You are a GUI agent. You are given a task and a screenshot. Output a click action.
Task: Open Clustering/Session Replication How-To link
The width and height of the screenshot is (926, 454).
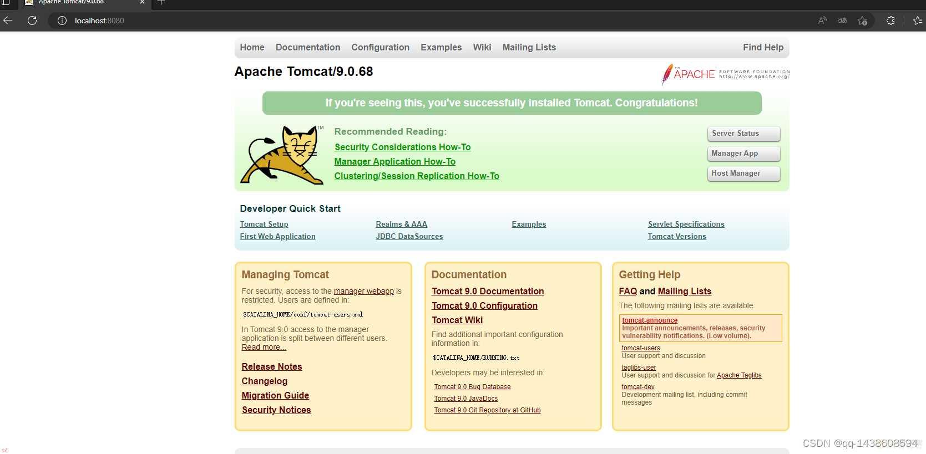coord(417,176)
